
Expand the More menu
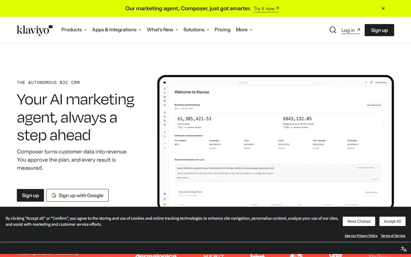pyautogui.click(x=244, y=30)
